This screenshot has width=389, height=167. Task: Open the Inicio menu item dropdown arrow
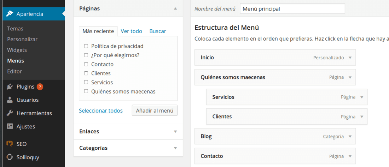(350, 58)
